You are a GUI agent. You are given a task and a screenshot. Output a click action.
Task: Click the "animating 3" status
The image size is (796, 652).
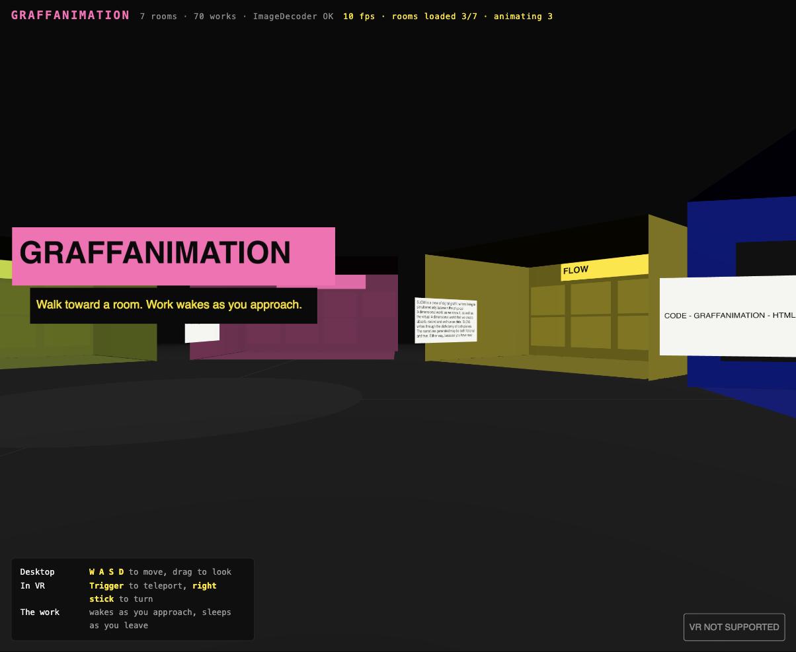click(x=523, y=16)
